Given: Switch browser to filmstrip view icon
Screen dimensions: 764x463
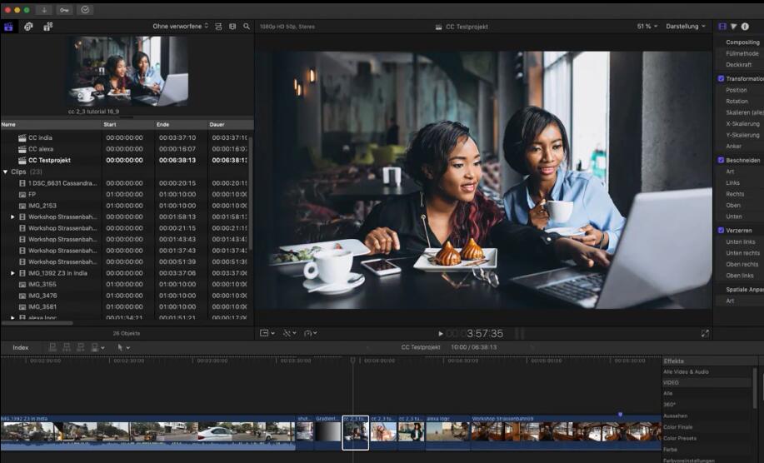Looking at the screenshot, I should (x=232, y=27).
